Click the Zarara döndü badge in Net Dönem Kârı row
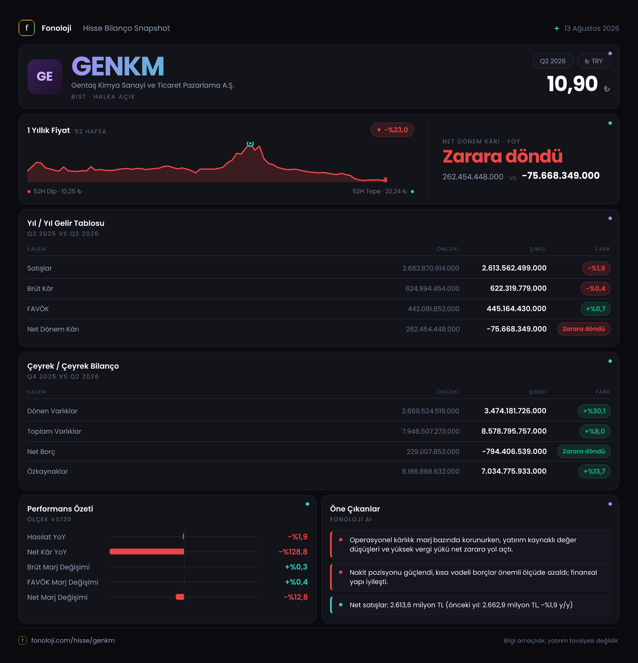638x663 pixels. tap(583, 329)
